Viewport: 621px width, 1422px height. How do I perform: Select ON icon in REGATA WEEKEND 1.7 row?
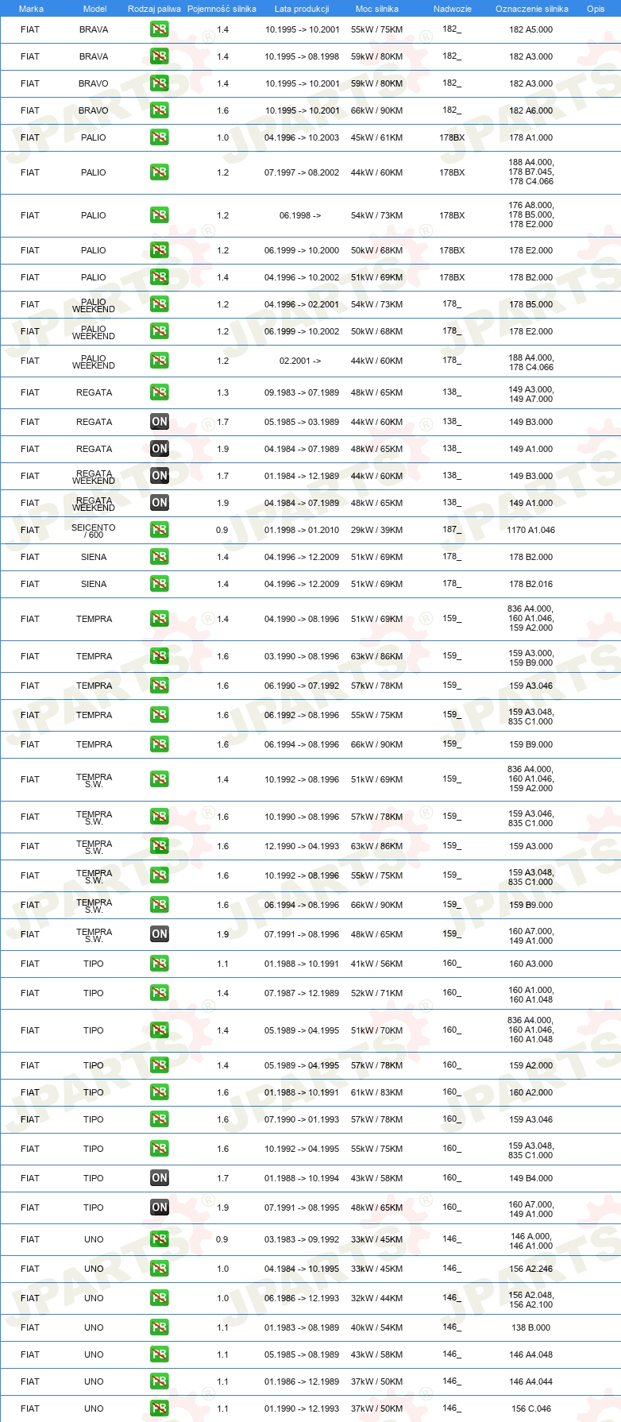[x=160, y=476]
